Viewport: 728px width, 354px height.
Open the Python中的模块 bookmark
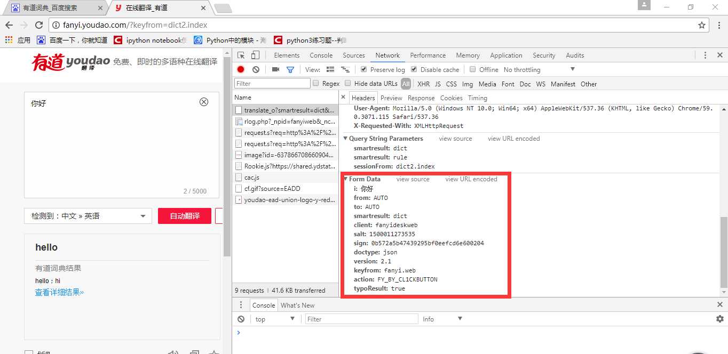[x=230, y=40]
